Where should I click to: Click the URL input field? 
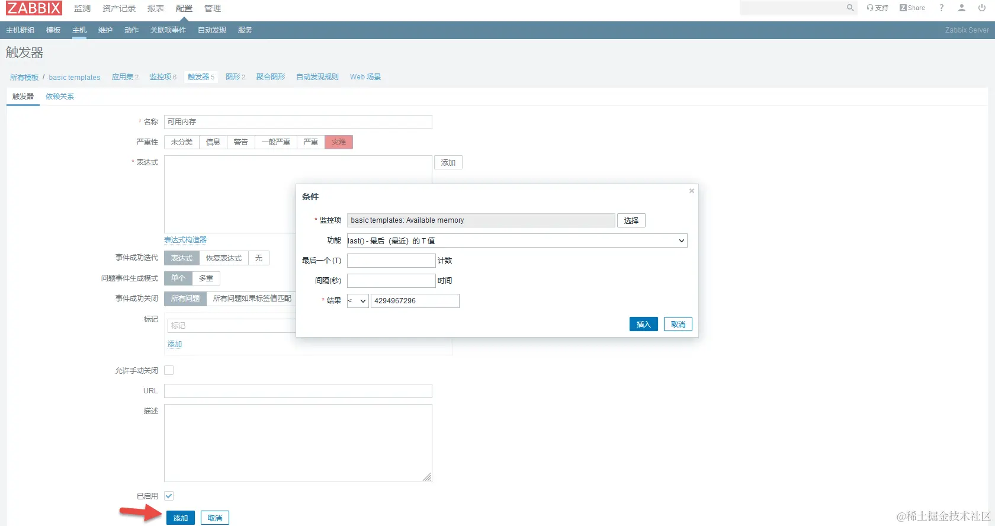[298, 391]
